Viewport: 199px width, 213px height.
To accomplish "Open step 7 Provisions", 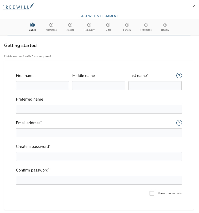I will (x=146, y=27).
